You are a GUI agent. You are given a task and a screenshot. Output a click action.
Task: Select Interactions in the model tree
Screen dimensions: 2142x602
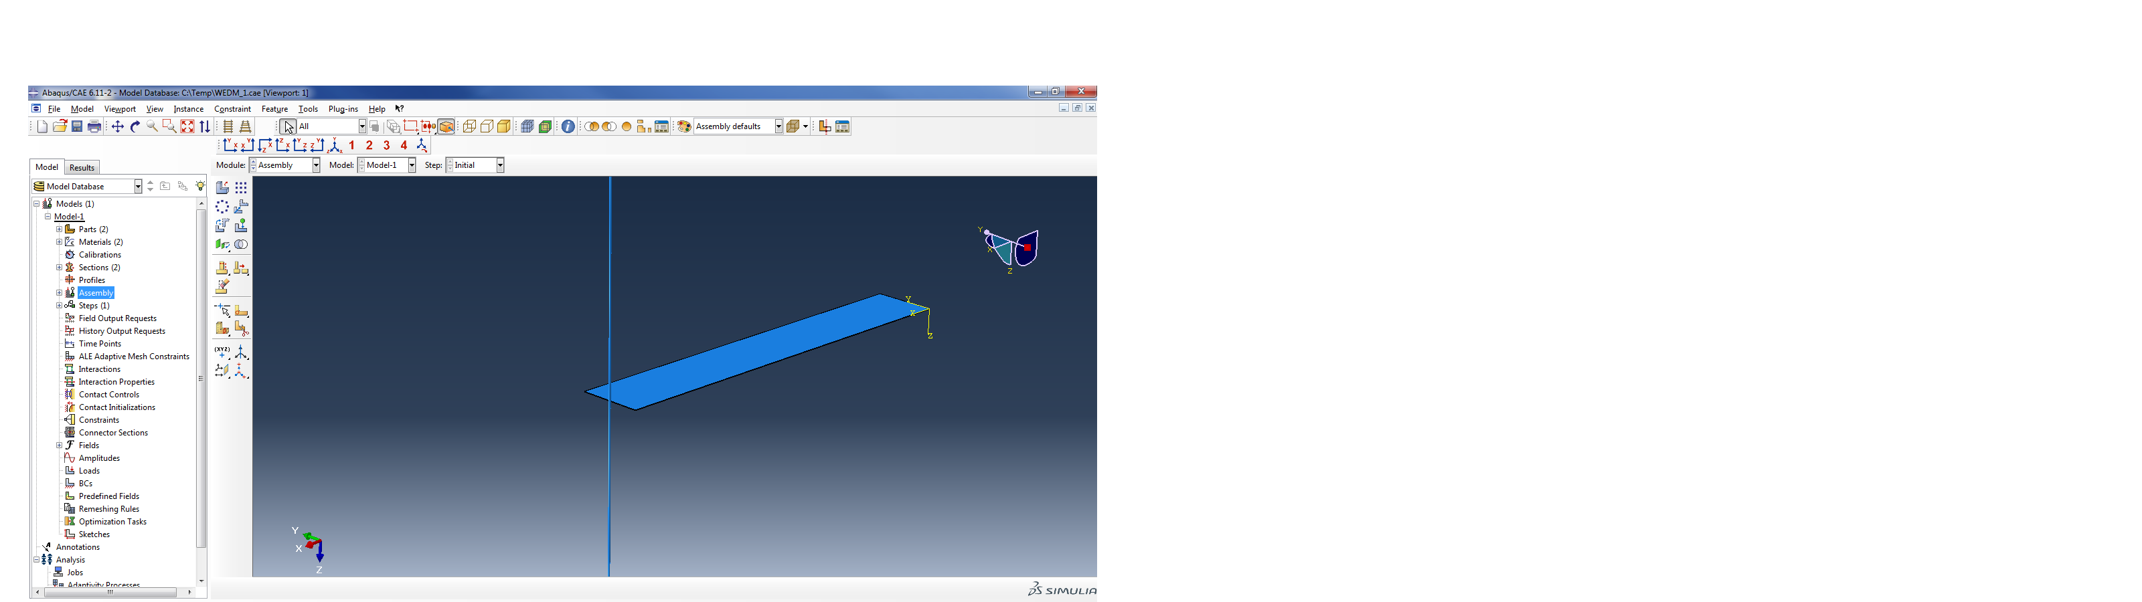tap(99, 369)
